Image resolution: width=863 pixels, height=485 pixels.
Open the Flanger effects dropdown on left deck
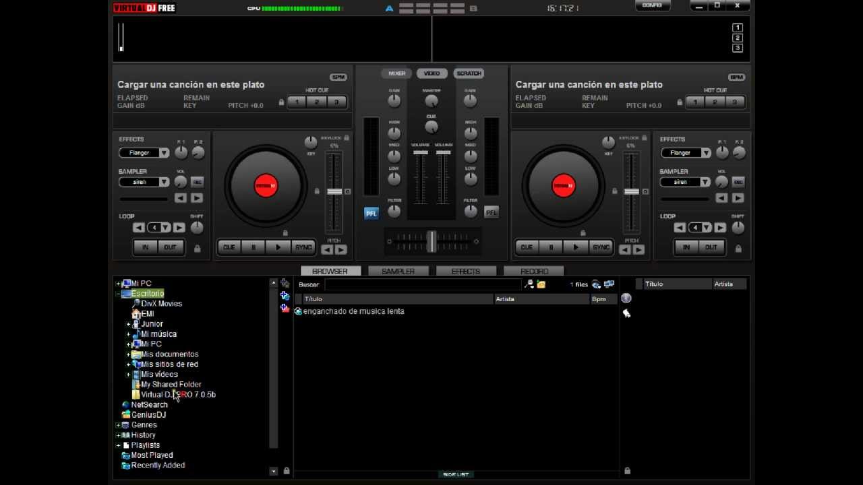(164, 153)
